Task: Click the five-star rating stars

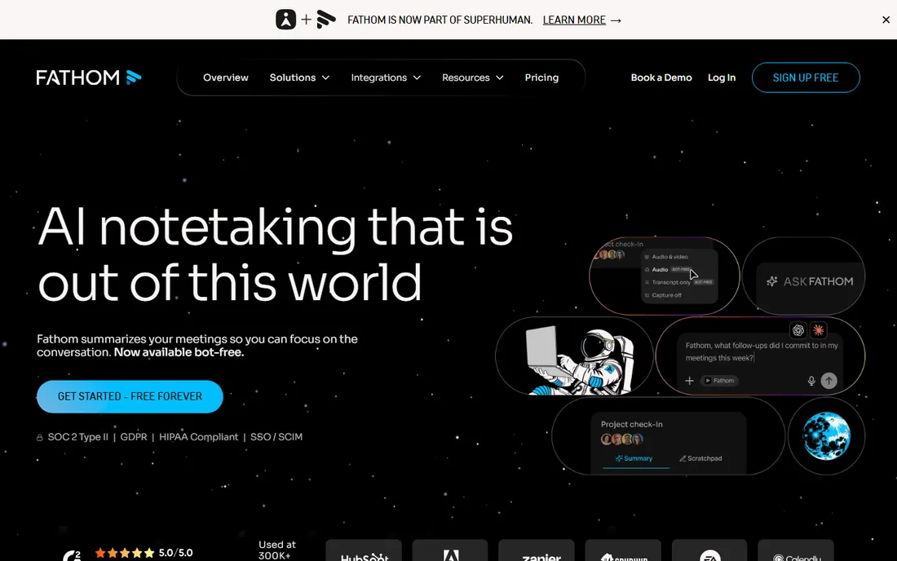Action: [125, 552]
